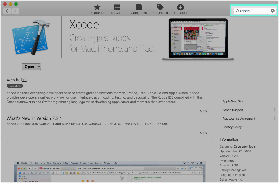This screenshot has height=183, width=279.
Task: Switch to Top Charts
Action: (117, 9)
